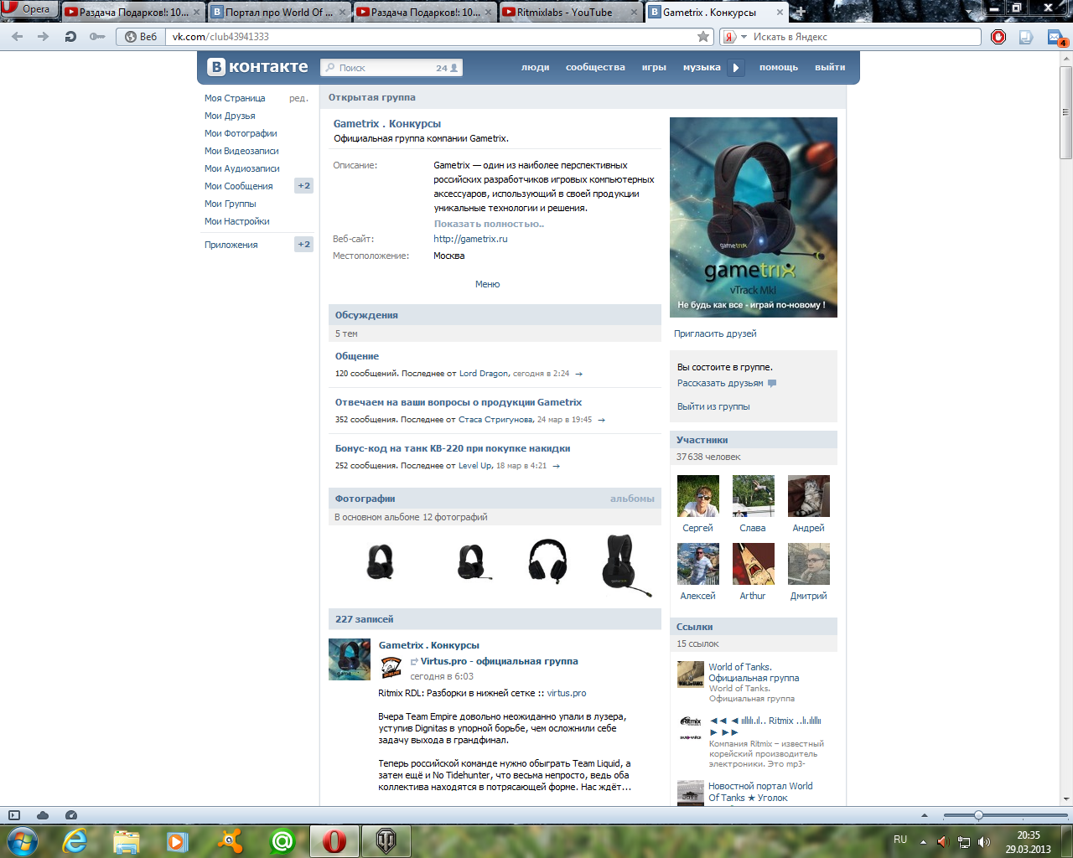Click the Рассказать друзьям megaphone icon
This screenshot has width=1073, height=858.
coord(772,384)
